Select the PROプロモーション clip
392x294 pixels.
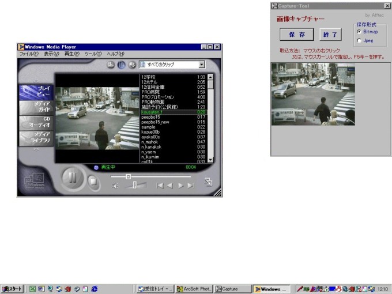tap(173, 97)
